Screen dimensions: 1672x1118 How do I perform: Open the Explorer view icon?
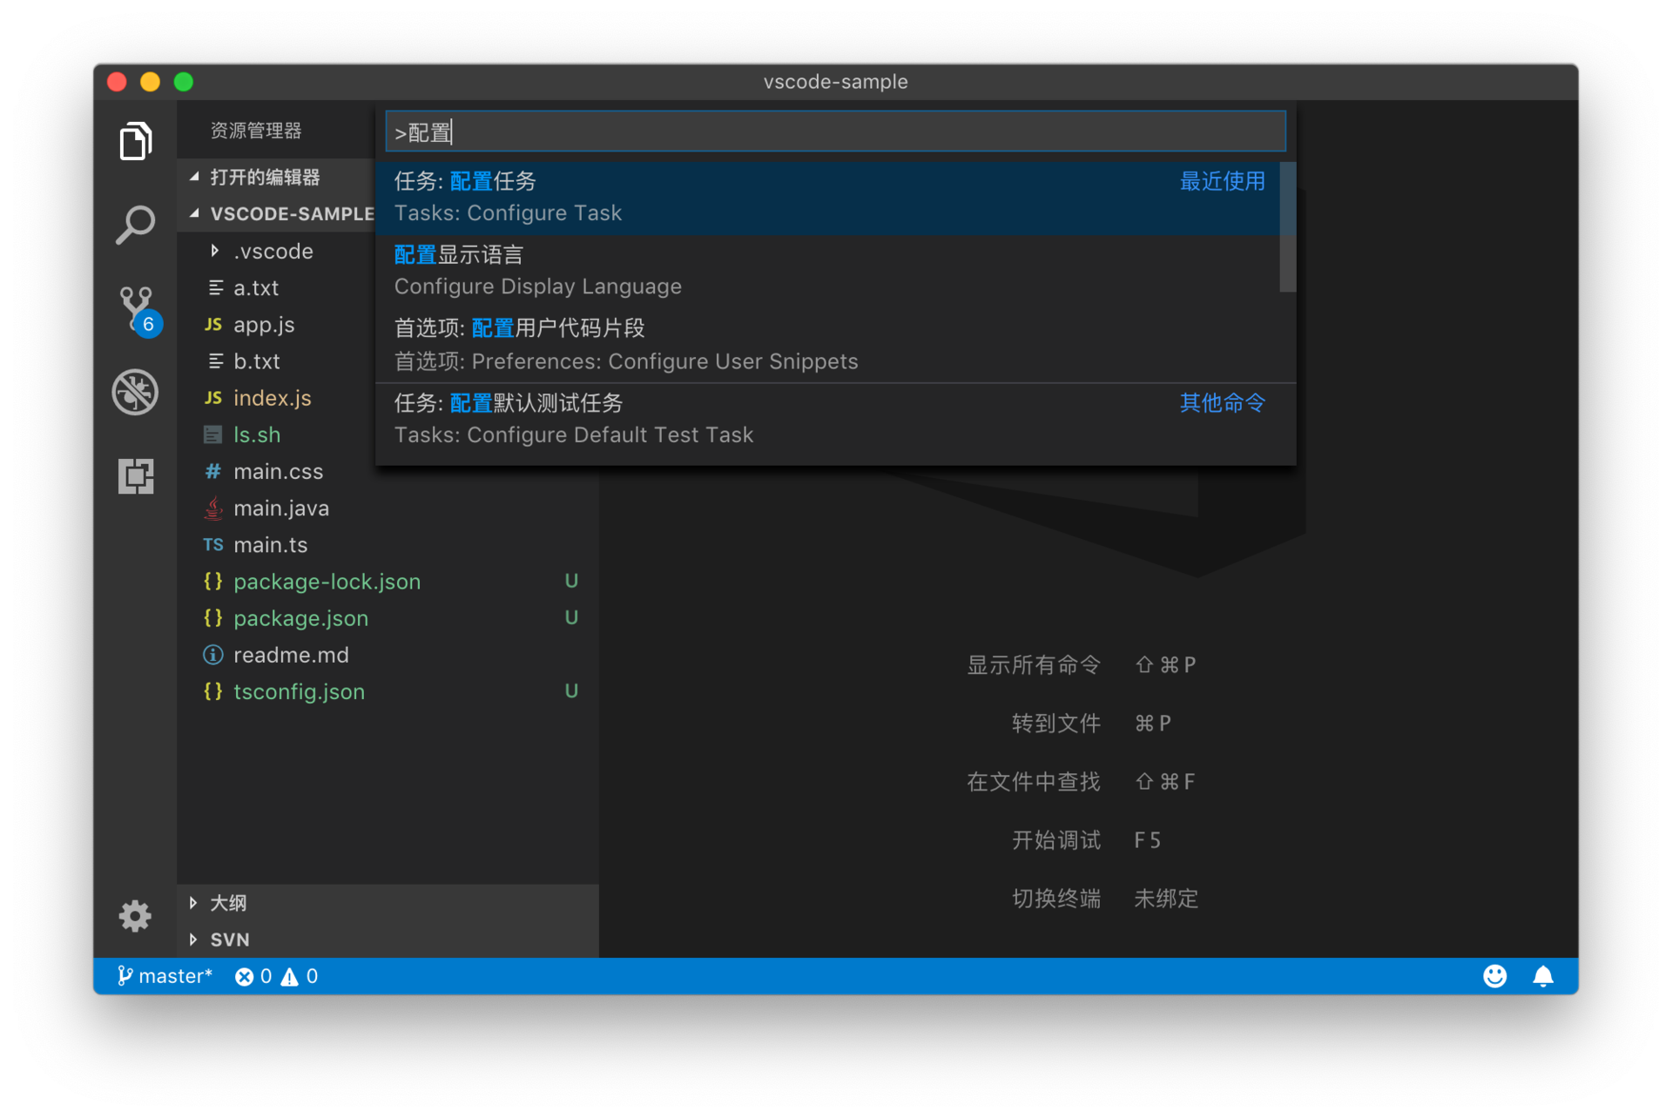pos(135,141)
